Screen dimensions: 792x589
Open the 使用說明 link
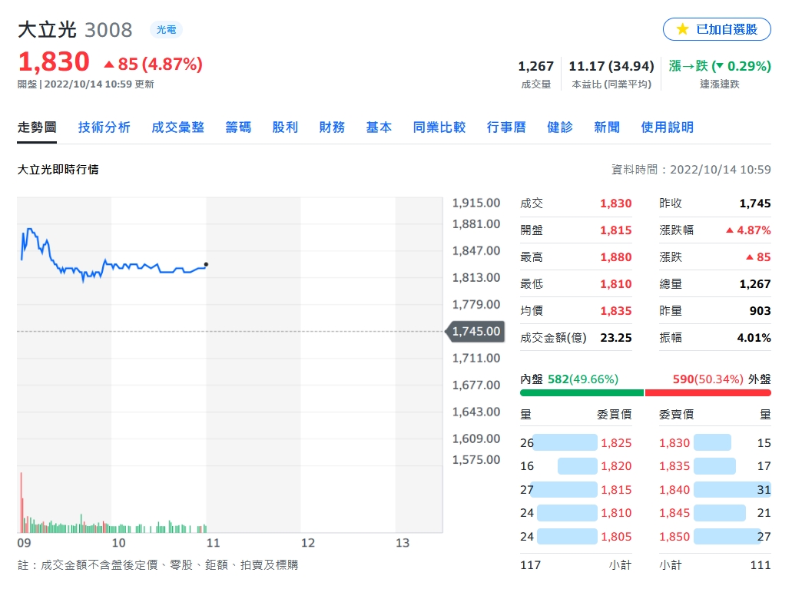(667, 127)
